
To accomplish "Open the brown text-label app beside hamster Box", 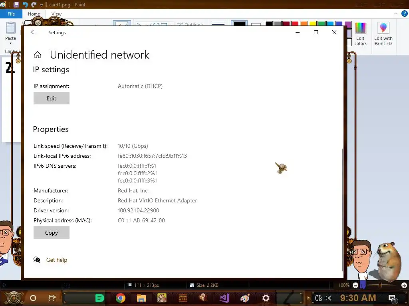I will click(183, 298).
